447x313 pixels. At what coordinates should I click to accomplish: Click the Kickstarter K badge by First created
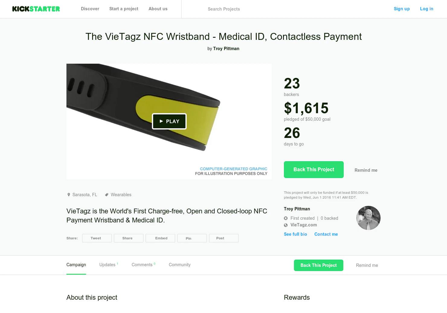click(285, 218)
